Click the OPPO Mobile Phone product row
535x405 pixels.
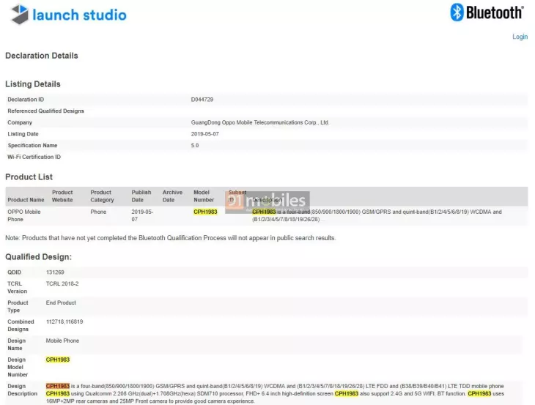pos(26,215)
